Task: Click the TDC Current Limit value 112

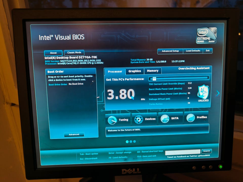Action: (x=190, y=83)
